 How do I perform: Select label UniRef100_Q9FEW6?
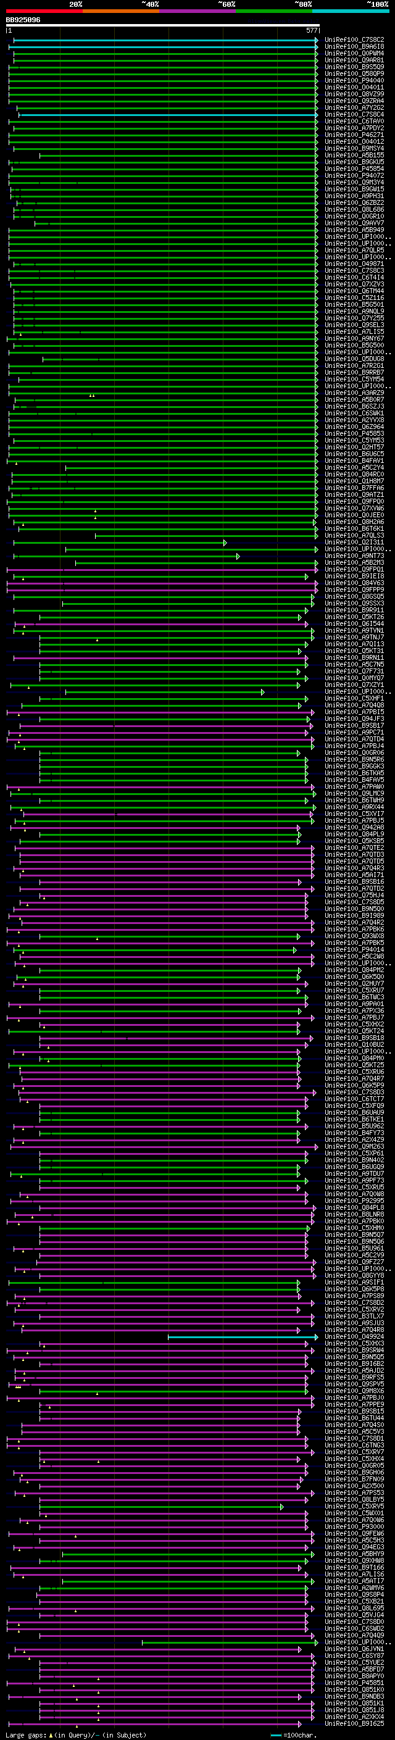pyautogui.click(x=354, y=1534)
